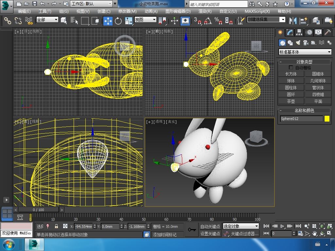Click the Rotate tool icon

tap(118, 21)
